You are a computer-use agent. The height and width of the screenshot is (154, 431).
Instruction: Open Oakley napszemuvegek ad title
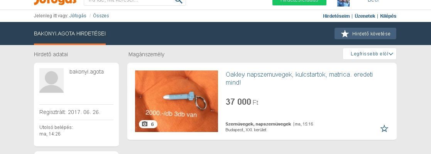299,79
